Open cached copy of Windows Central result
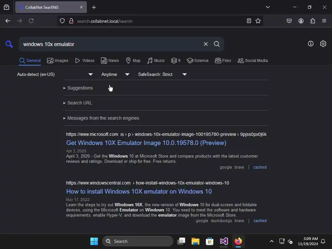This screenshot has width=332, height=249. click(260, 220)
